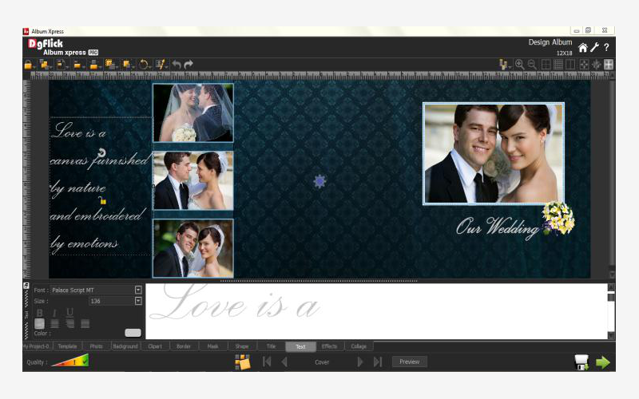Click the green next-step arrow
Viewport: 639px width, 399px height.
pos(603,362)
